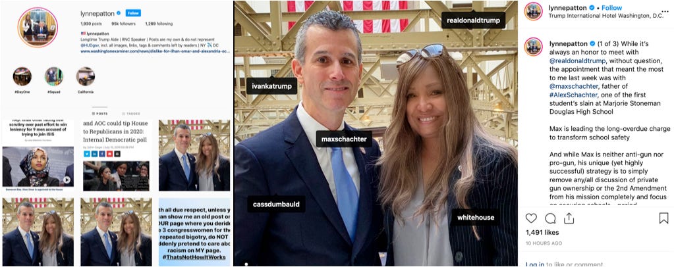Click the Log in link below the post

coord(535,264)
